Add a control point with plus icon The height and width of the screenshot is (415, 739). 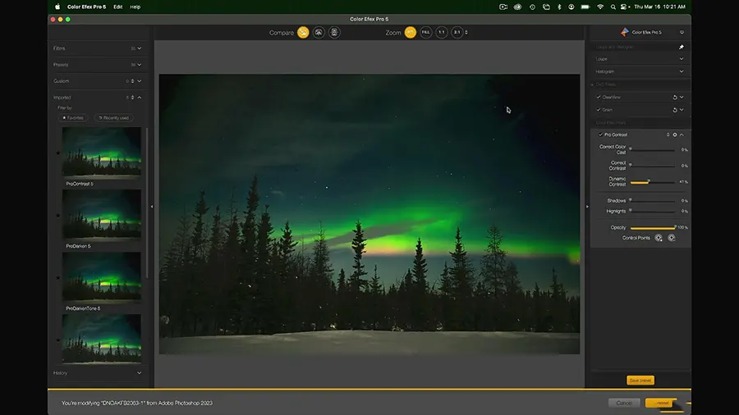click(659, 238)
